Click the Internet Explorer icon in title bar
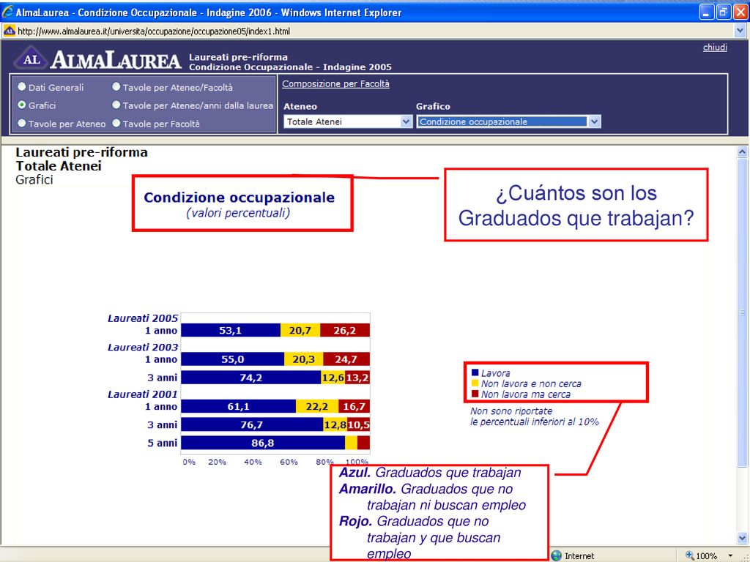 (7, 12)
